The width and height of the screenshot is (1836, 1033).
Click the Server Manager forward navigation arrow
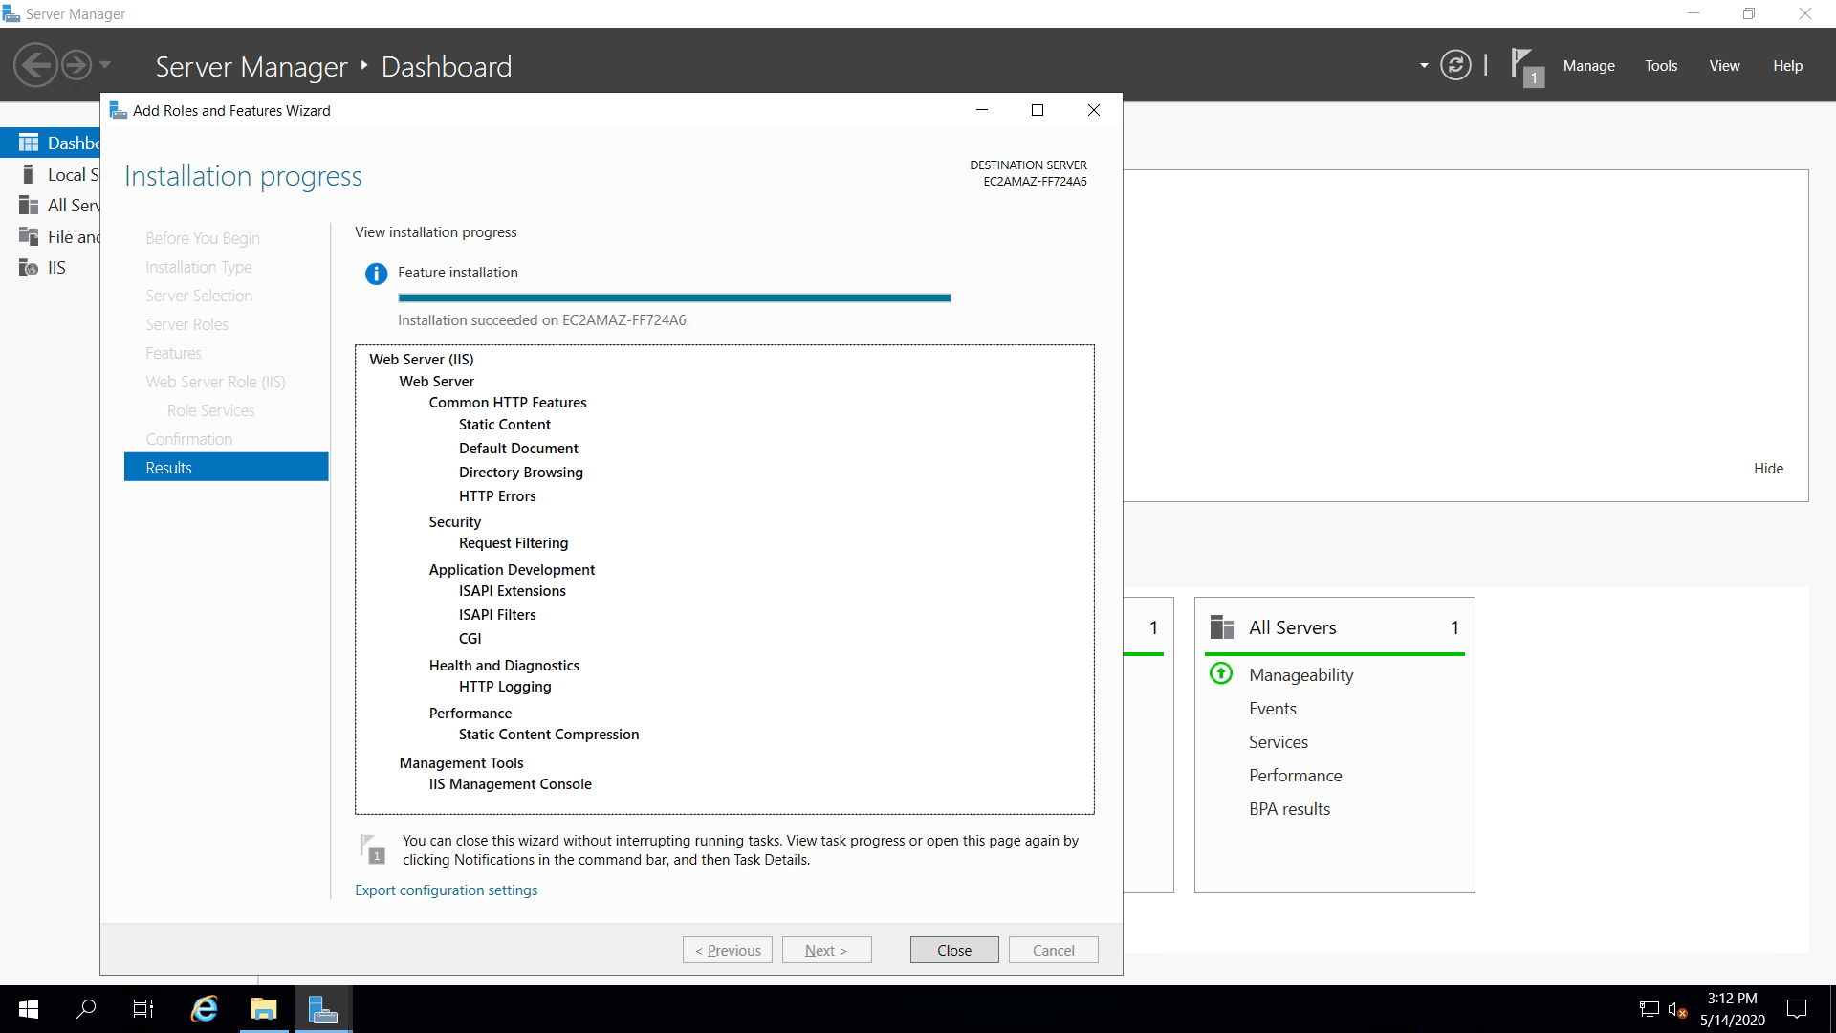[76, 66]
